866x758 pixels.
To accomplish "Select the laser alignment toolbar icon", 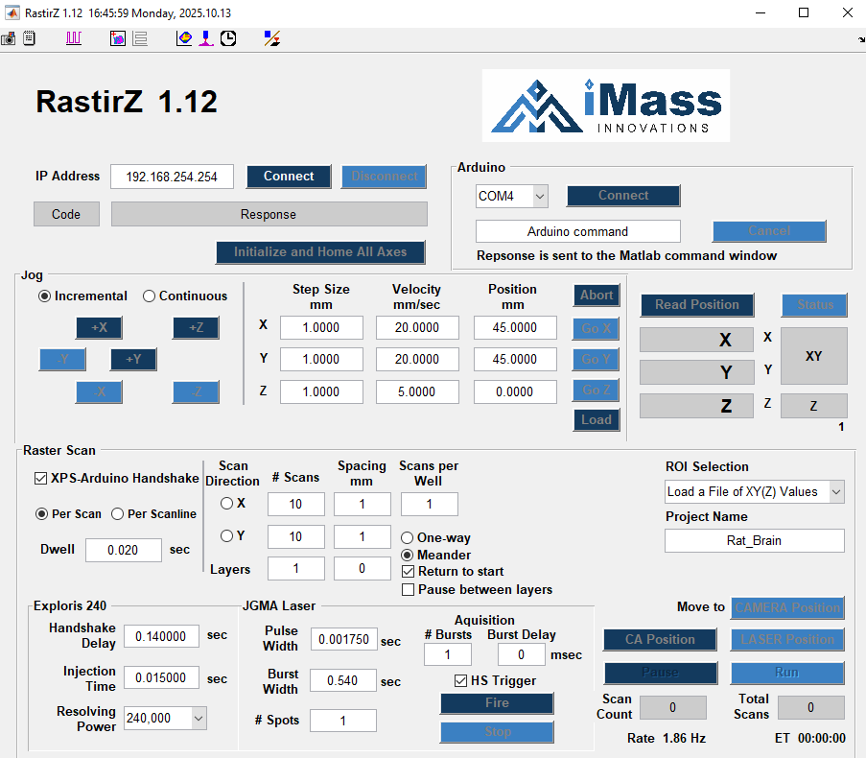I will pyautogui.click(x=207, y=38).
